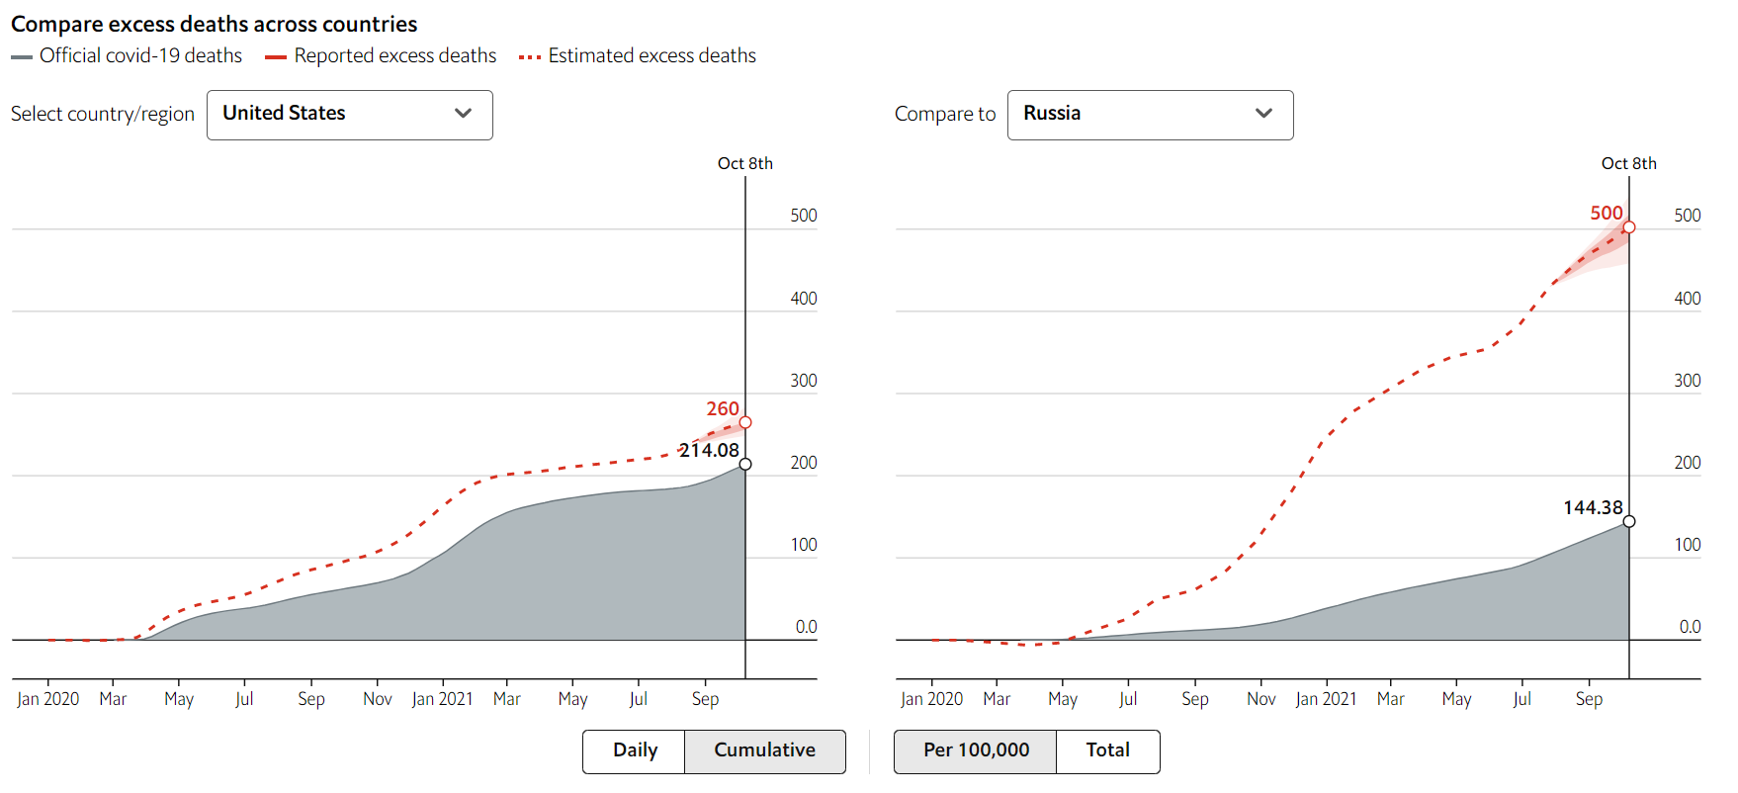Open the Russia comparison dropdown

tap(1150, 115)
